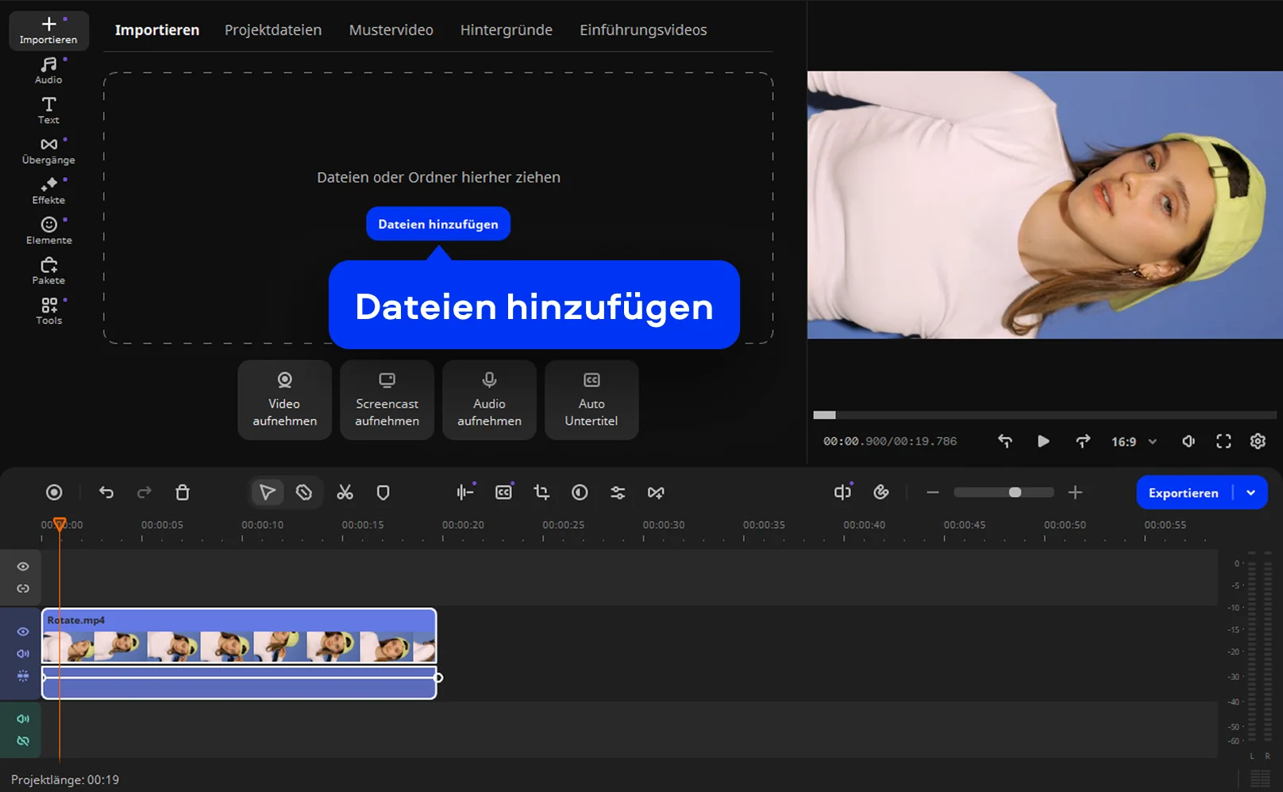Mute the Rotate.mp4 video track audio
This screenshot has height=792, width=1283.
coord(23,654)
